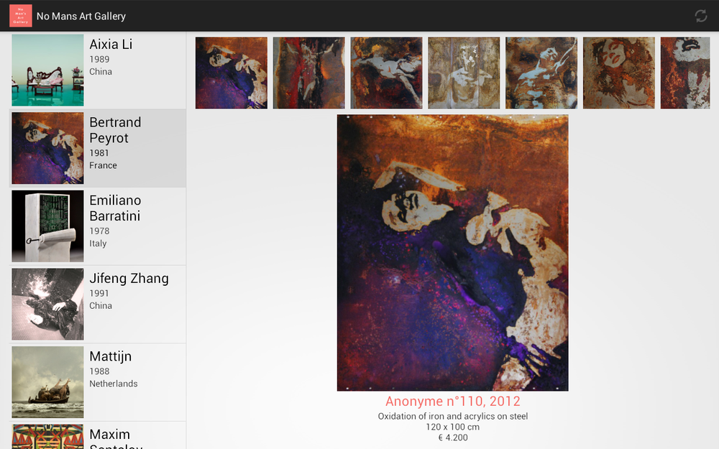The height and width of the screenshot is (449, 719).
Task: Select the second red figure artwork thumbnail
Action: coord(308,73)
